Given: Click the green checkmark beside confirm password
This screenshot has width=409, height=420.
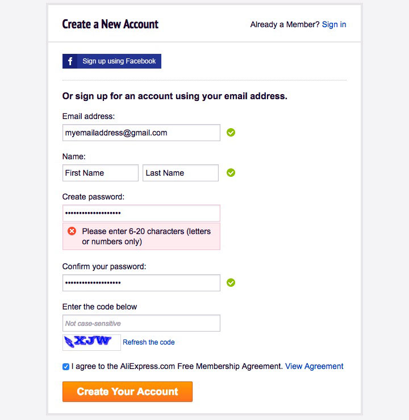Looking at the screenshot, I should (x=231, y=282).
